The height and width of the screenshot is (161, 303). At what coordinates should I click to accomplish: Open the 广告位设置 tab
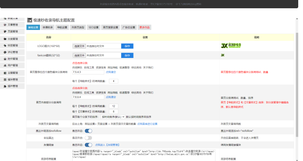pyautogui.click(x=129, y=27)
